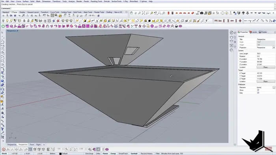Viewport: 276px width, 155px height.
Task: Click the black Default layer color swatch
Action: coord(60,153)
